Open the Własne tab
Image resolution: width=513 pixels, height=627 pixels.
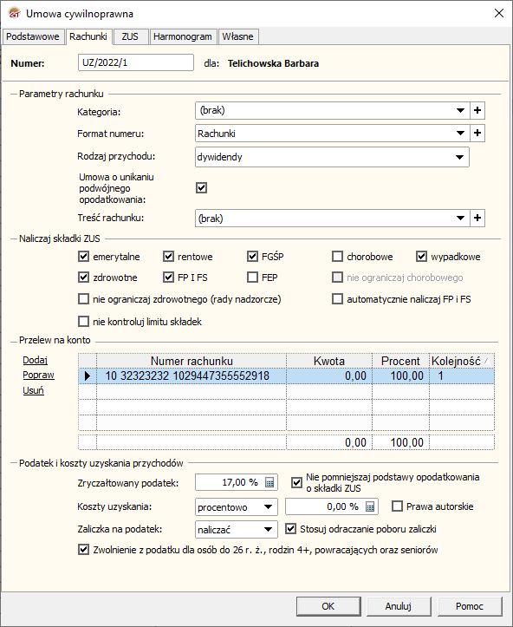click(237, 36)
